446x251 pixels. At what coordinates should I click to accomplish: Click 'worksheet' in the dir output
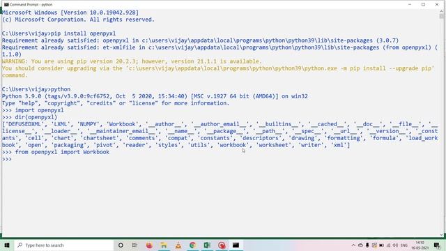pyautogui.click(x=273, y=145)
